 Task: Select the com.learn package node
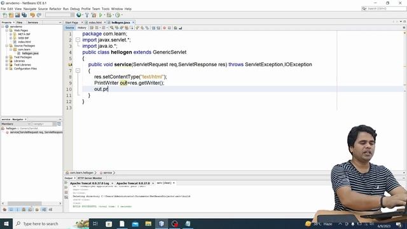24,50
